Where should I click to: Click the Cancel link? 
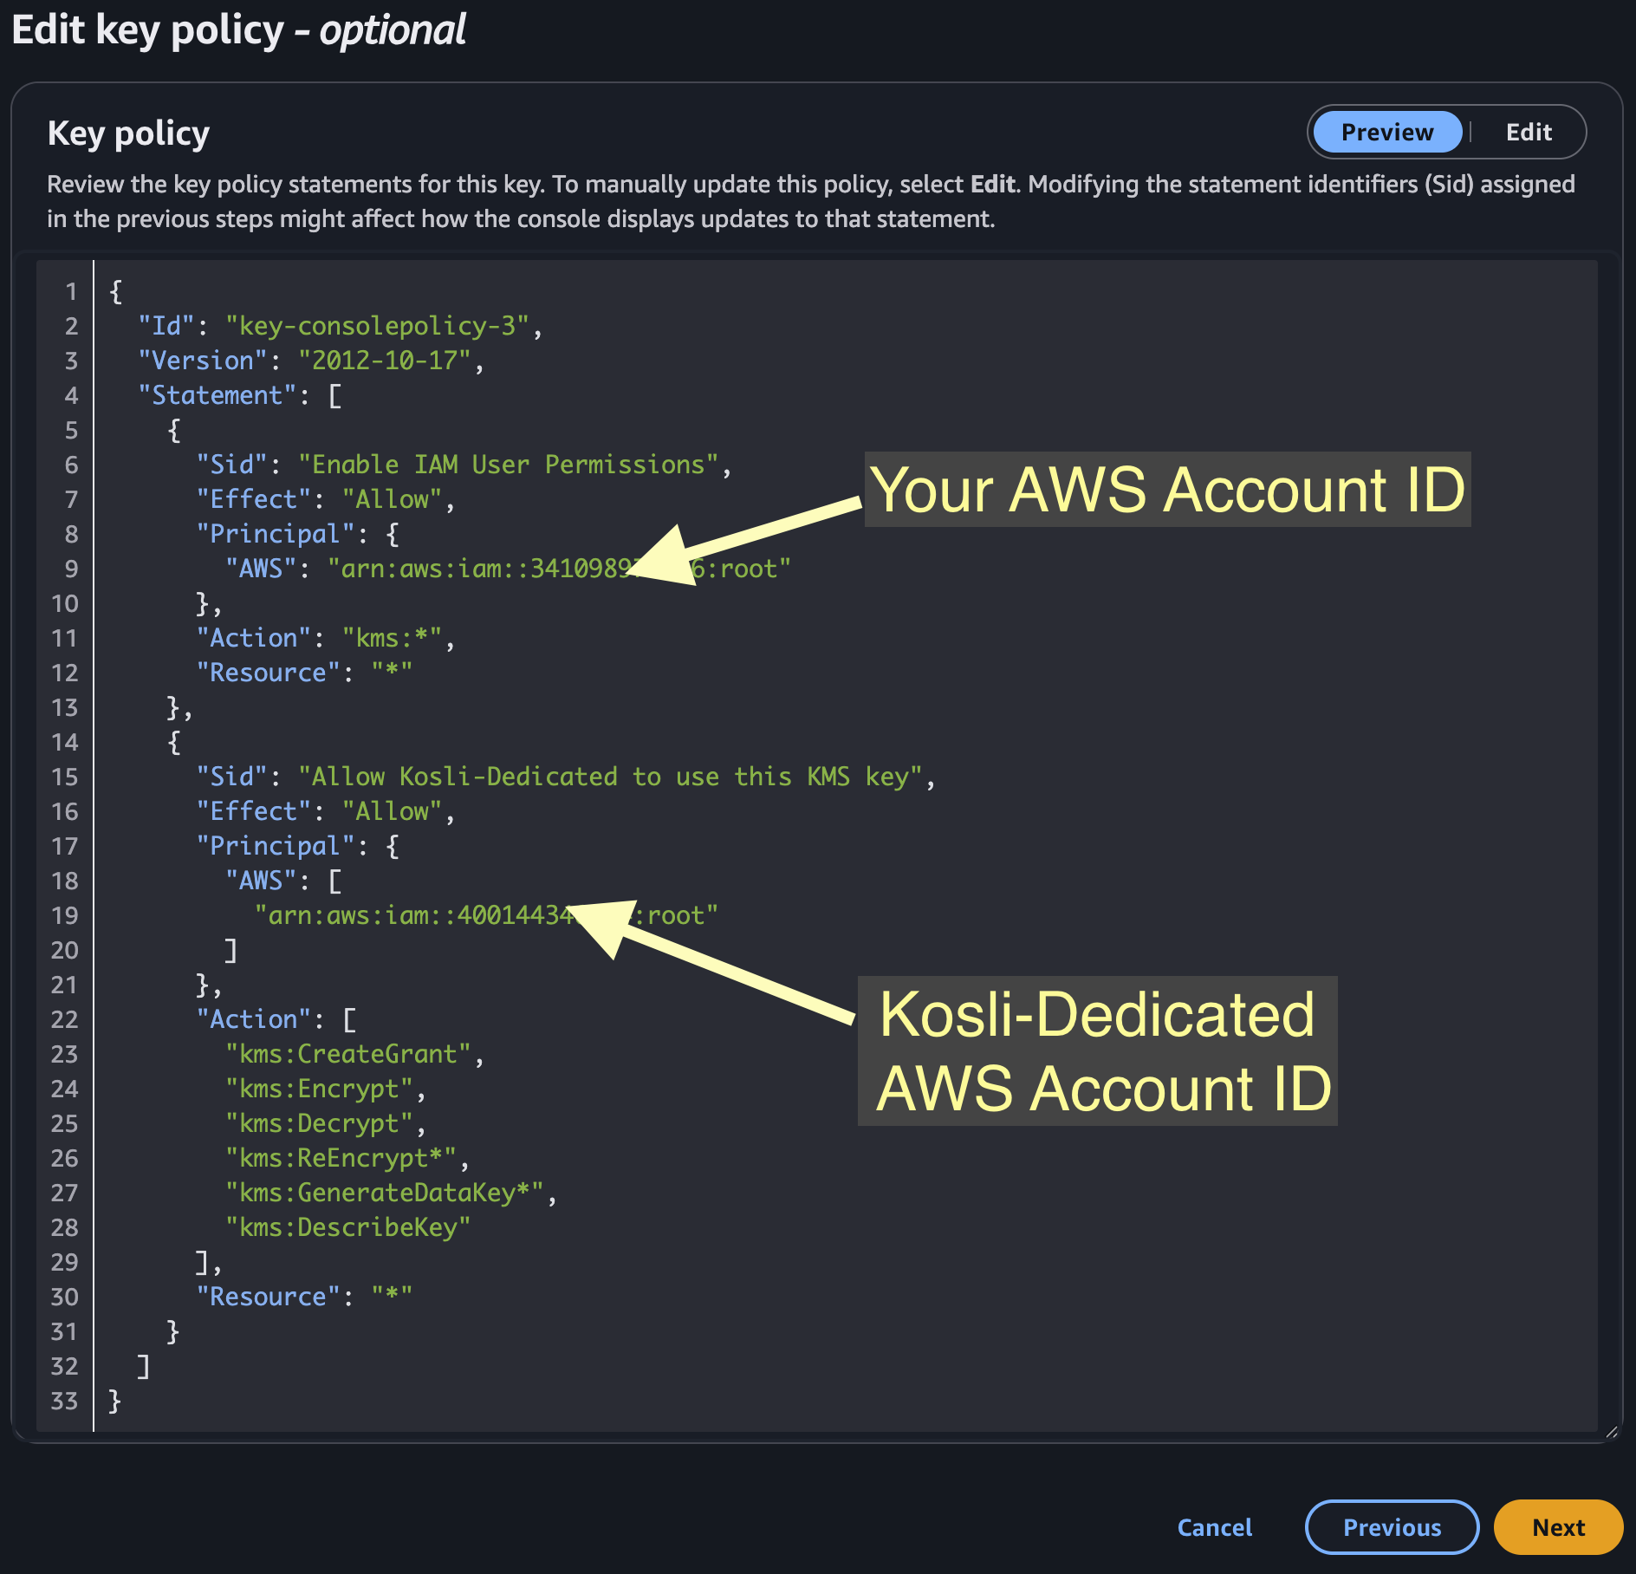[1214, 1527]
